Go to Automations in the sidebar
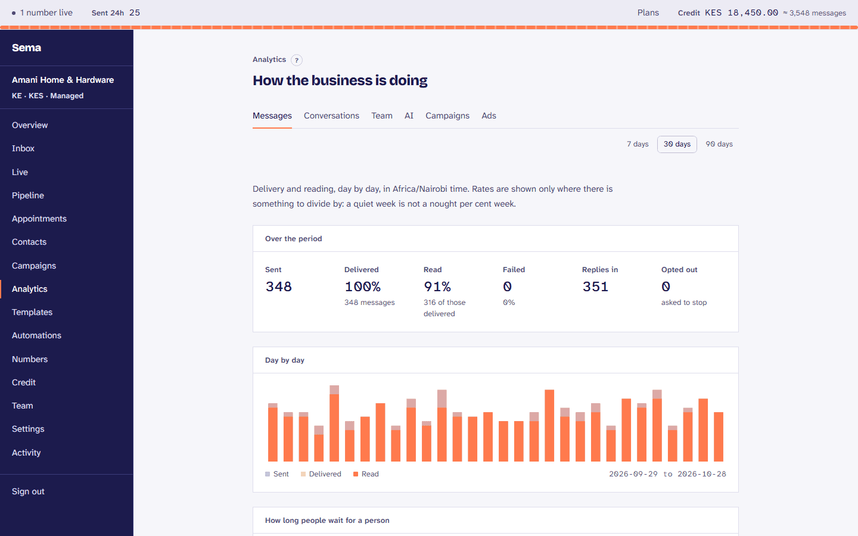 click(x=67, y=335)
